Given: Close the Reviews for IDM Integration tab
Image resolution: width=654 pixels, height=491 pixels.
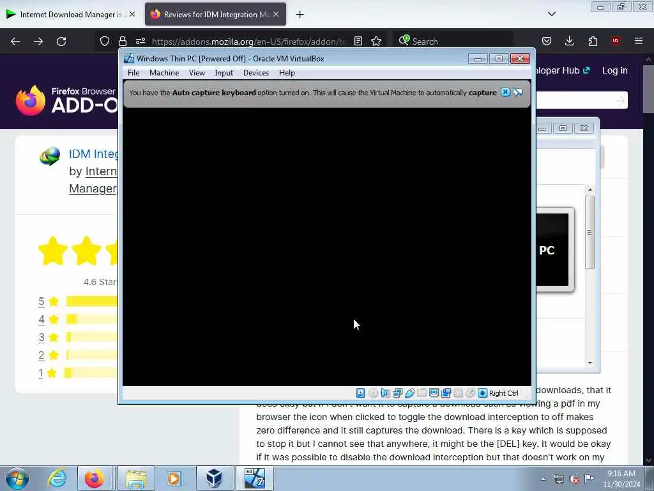Looking at the screenshot, I should (x=276, y=14).
